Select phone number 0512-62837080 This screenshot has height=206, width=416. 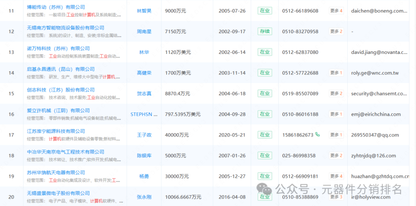[x=300, y=52]
